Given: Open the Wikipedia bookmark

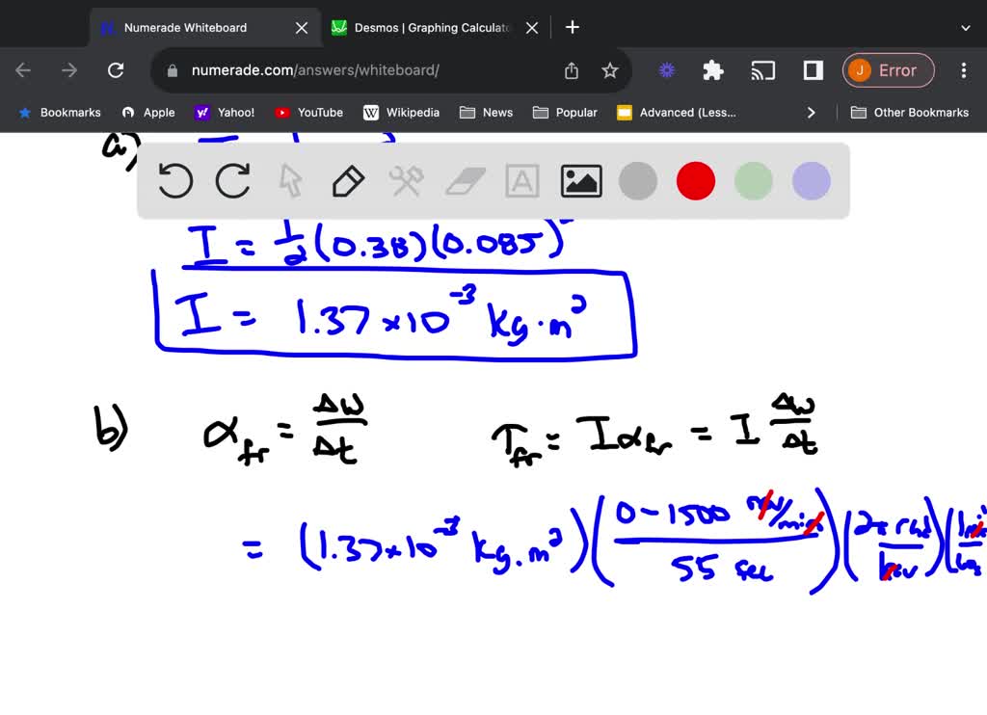Looking at the screenshot, I should [402, 113].
